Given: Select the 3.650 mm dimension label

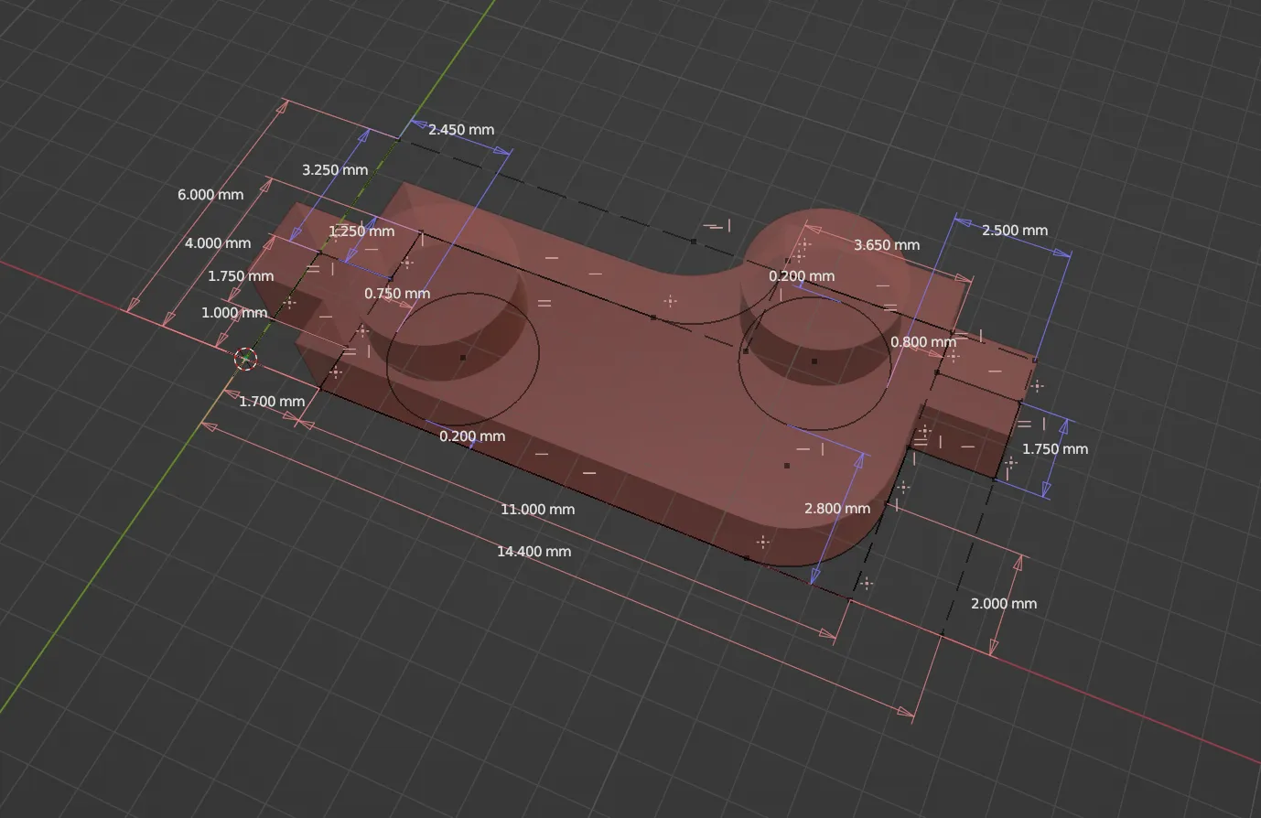Looking at the screenshot, I should (x=887, y=245).
